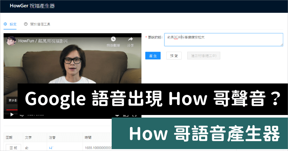Image resolution: width=288 pixels, height=151 pixels.
Task: Click the 回報 button in the 俞 row
Action: (x=13, y=148)
